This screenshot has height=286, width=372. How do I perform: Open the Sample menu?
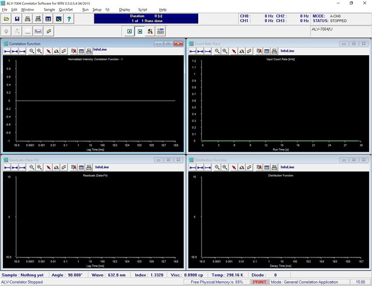[49, 10]
